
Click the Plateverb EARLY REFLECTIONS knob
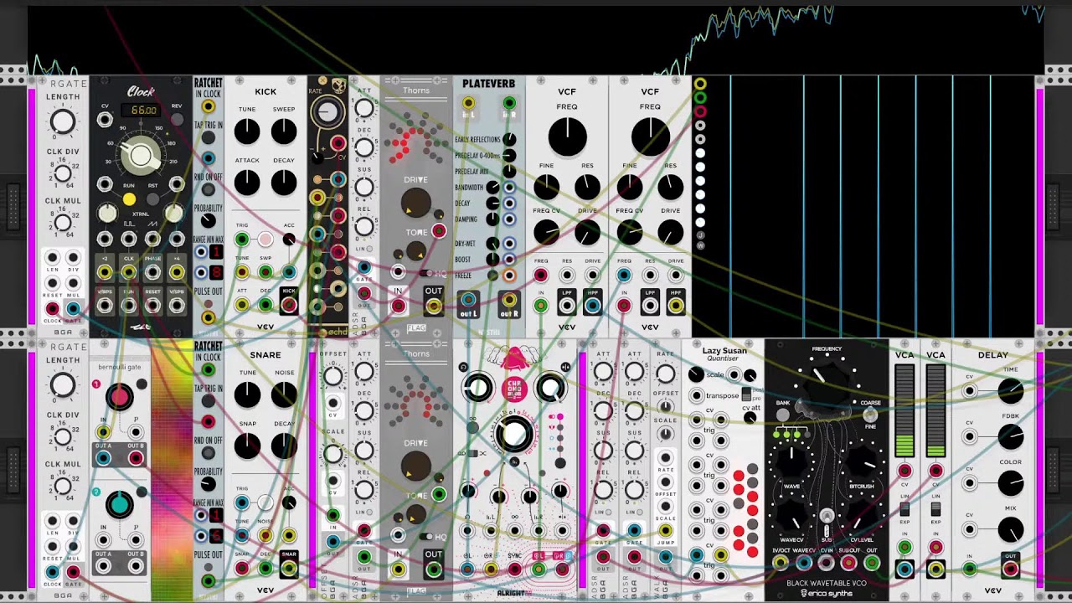point(508,140)
